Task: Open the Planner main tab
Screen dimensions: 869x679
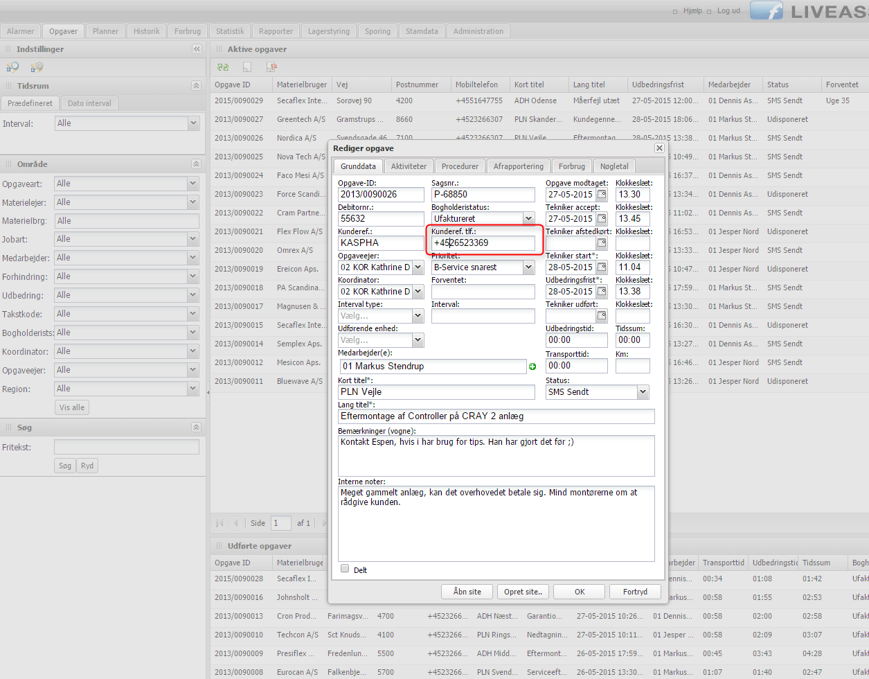Action: point(105,31)
